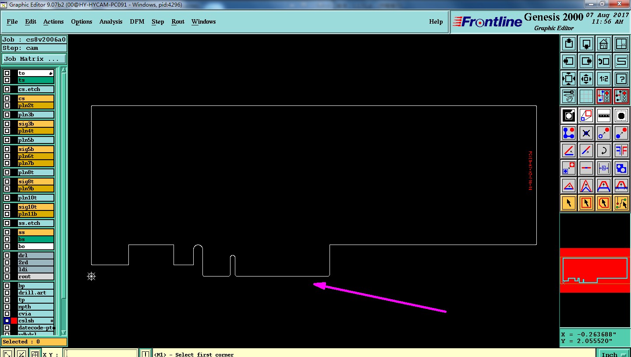Toggle display checkbox for layer sig5b
Image resolution: width=631 pixels, height=357 pixels.
[7, 149]
